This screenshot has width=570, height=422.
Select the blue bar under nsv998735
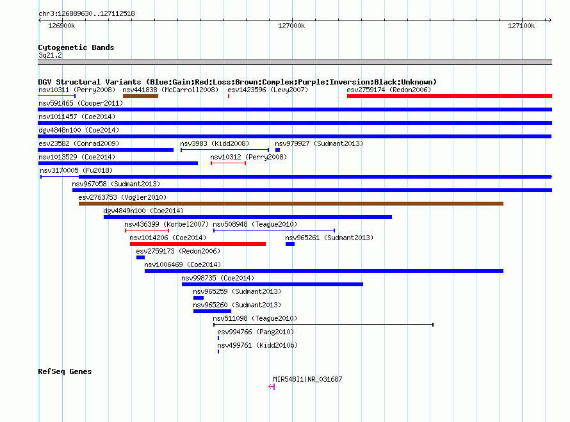coord(272,284)
